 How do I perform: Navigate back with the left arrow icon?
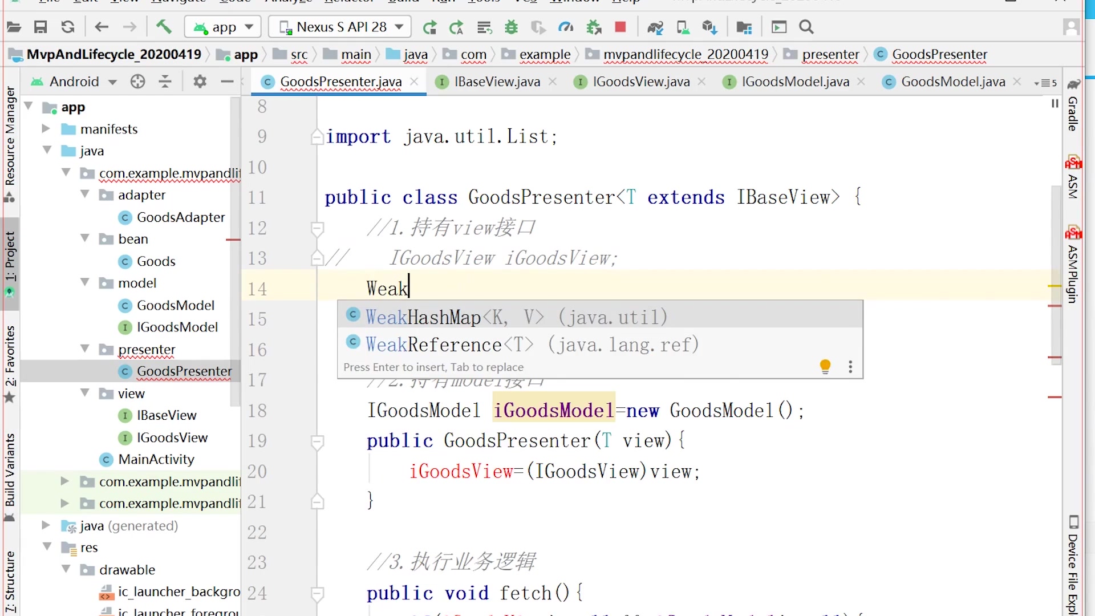pos(102,27)
